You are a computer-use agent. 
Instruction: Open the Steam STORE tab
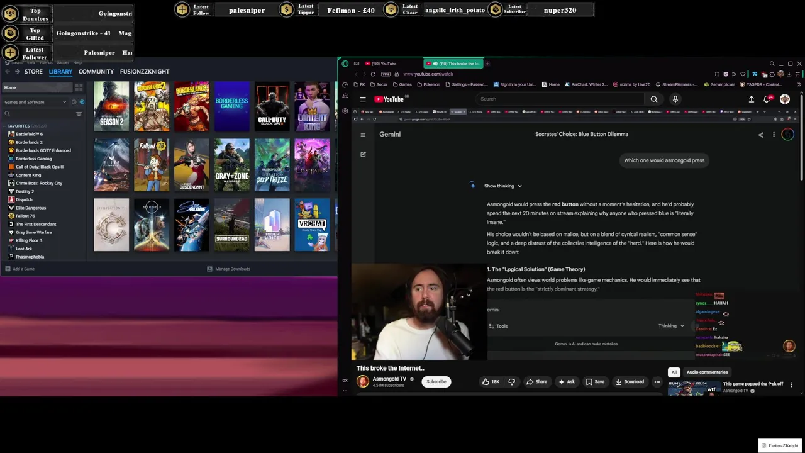[x=33, y=72]
